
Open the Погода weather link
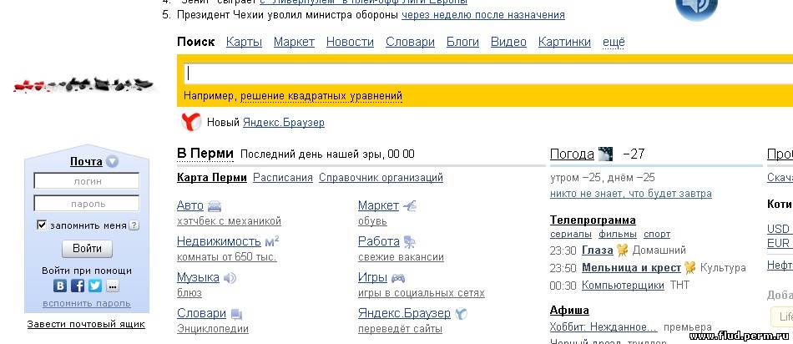point(572,154)
